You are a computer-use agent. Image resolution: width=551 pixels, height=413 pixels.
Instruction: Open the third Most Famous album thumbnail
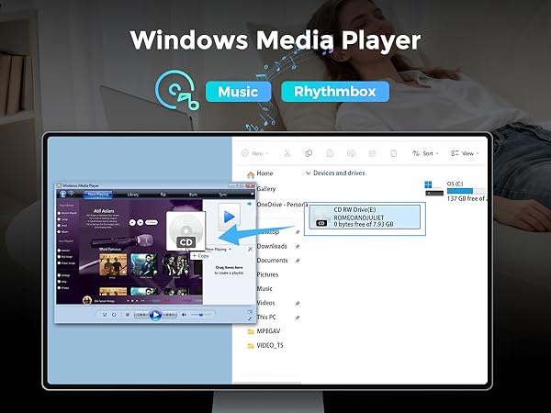click(x=175, y=265)
